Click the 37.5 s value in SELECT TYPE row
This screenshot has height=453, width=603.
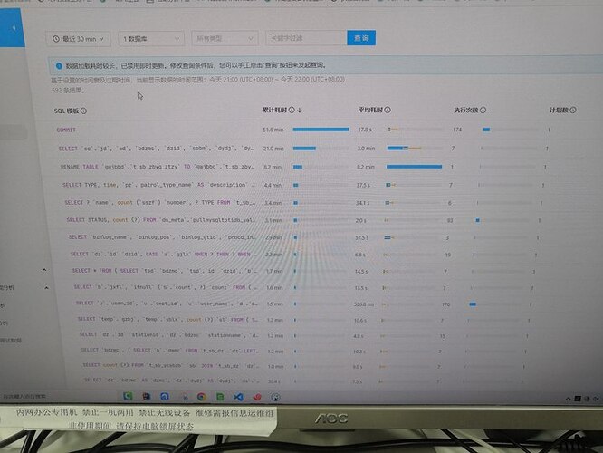(x=363, y=185)
